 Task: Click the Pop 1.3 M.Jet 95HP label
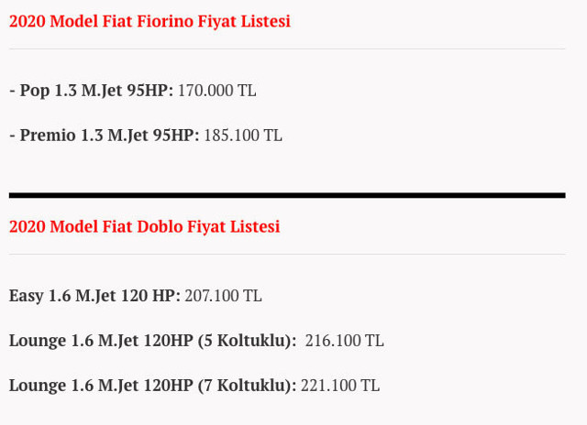pyautogui.click(x=91, y=91)
